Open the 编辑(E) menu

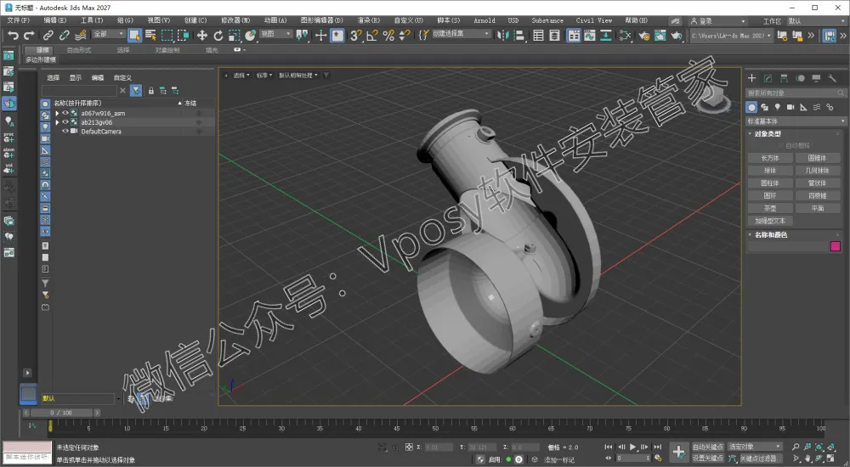tap(54, 20)
